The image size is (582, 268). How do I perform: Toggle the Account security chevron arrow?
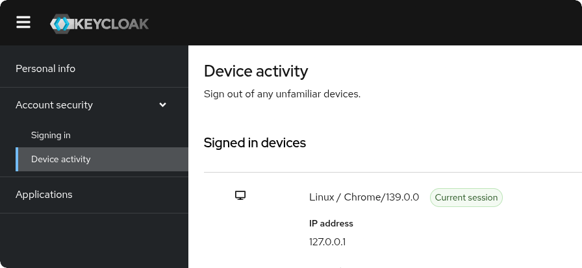[162, 105]
